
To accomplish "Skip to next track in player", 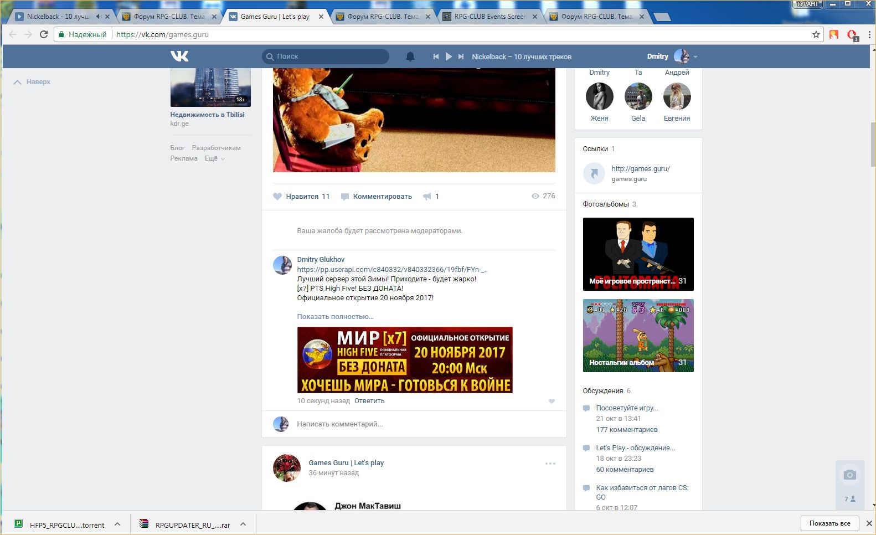I will coord(461,56).
